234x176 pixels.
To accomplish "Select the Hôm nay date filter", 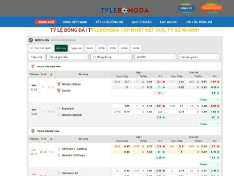I will [x=61, y=48].
